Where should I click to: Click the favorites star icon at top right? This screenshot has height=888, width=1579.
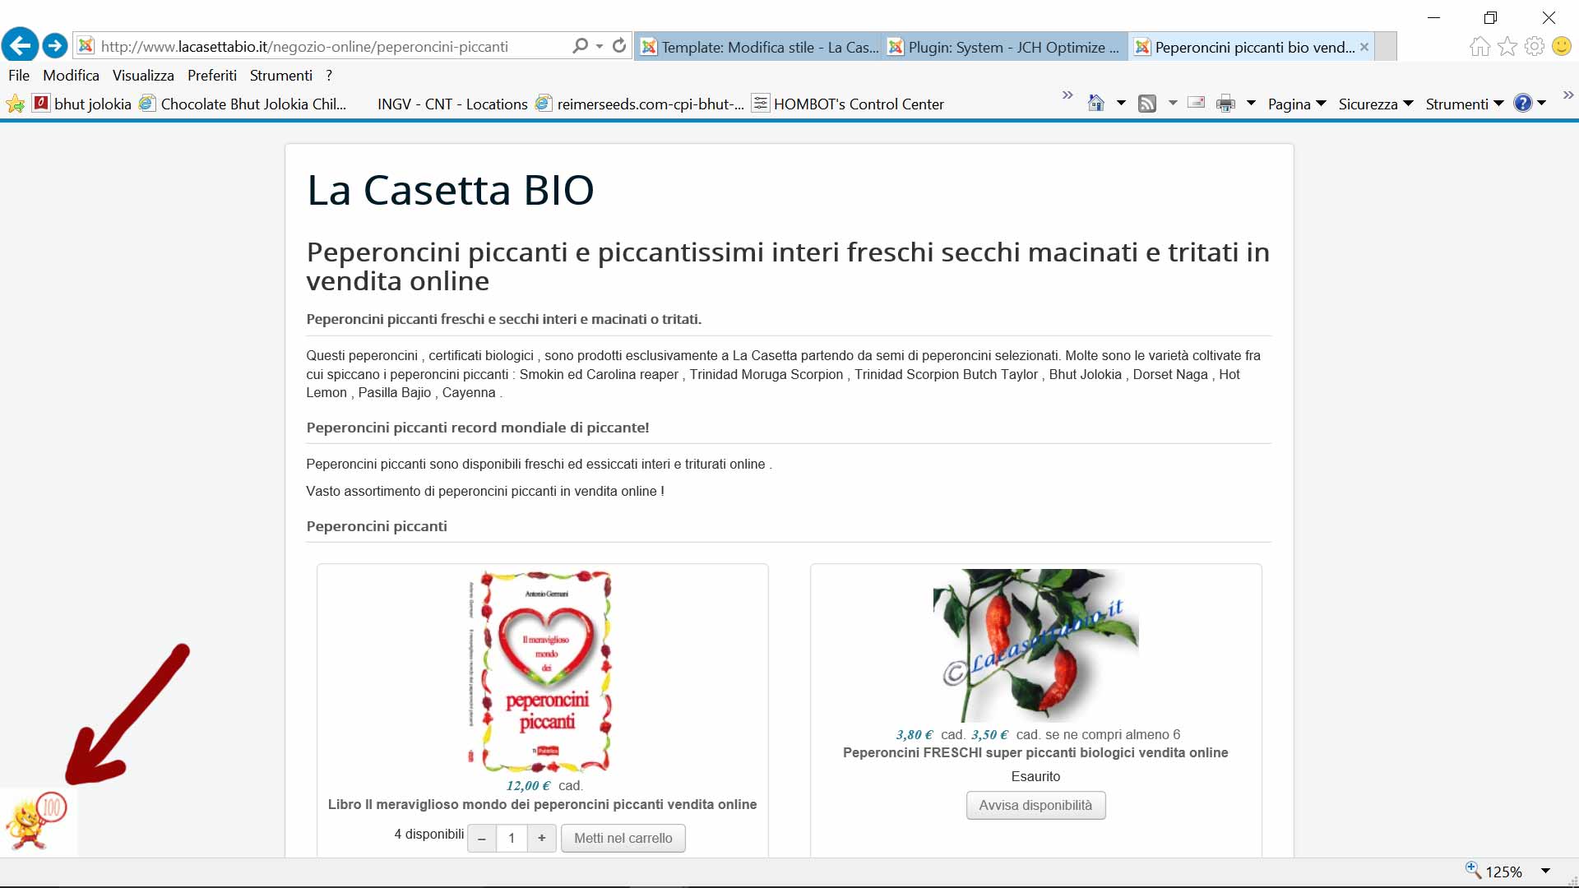click(1507, 47)
